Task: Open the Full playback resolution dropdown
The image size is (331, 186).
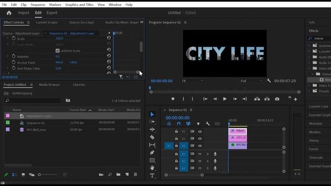Action: [x=251, y=81]
